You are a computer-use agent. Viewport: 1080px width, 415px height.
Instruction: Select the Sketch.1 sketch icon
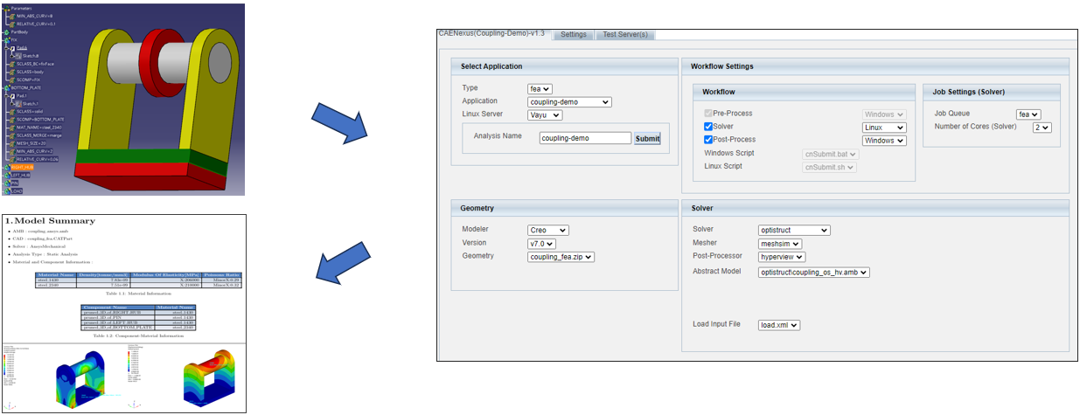[x=18, y=103]
